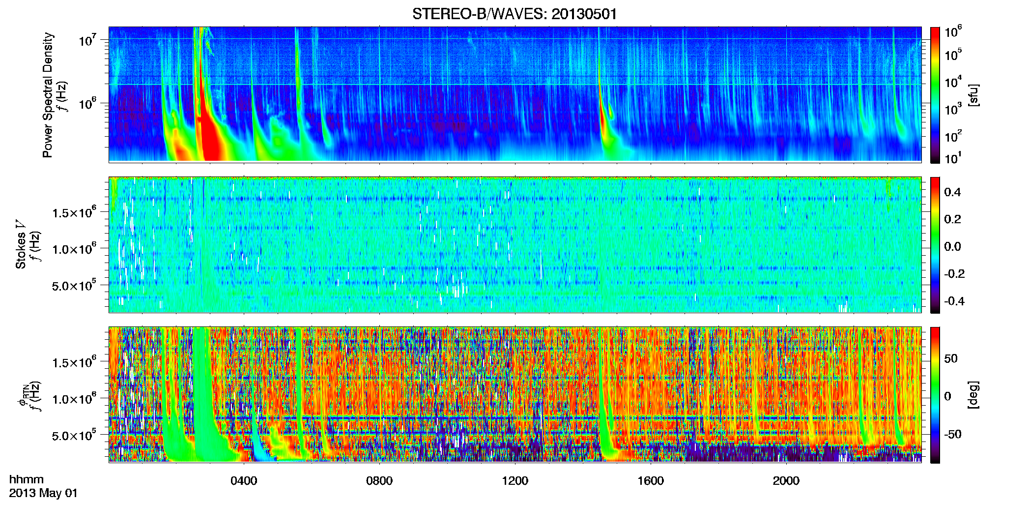
Task: Click the '2000' time tick label
Action: (786, 481)
